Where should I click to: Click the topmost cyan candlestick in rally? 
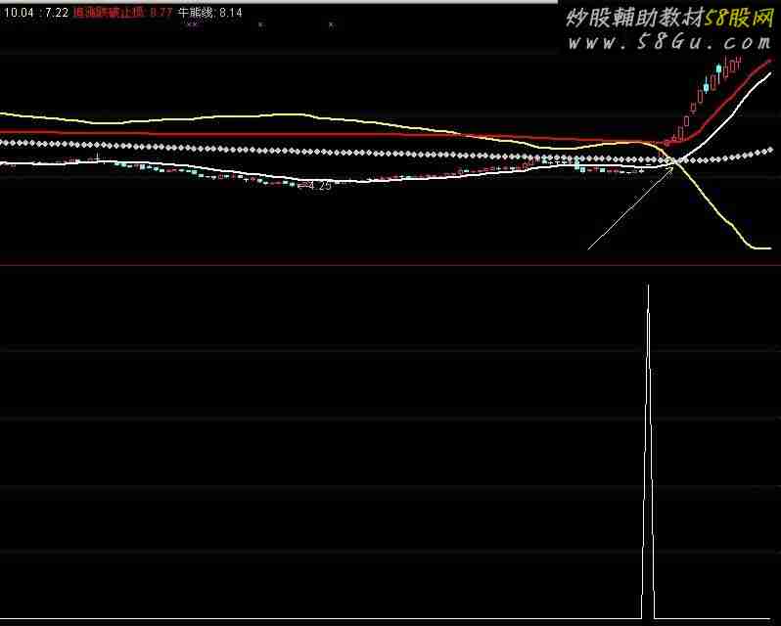tap(719, 69)
